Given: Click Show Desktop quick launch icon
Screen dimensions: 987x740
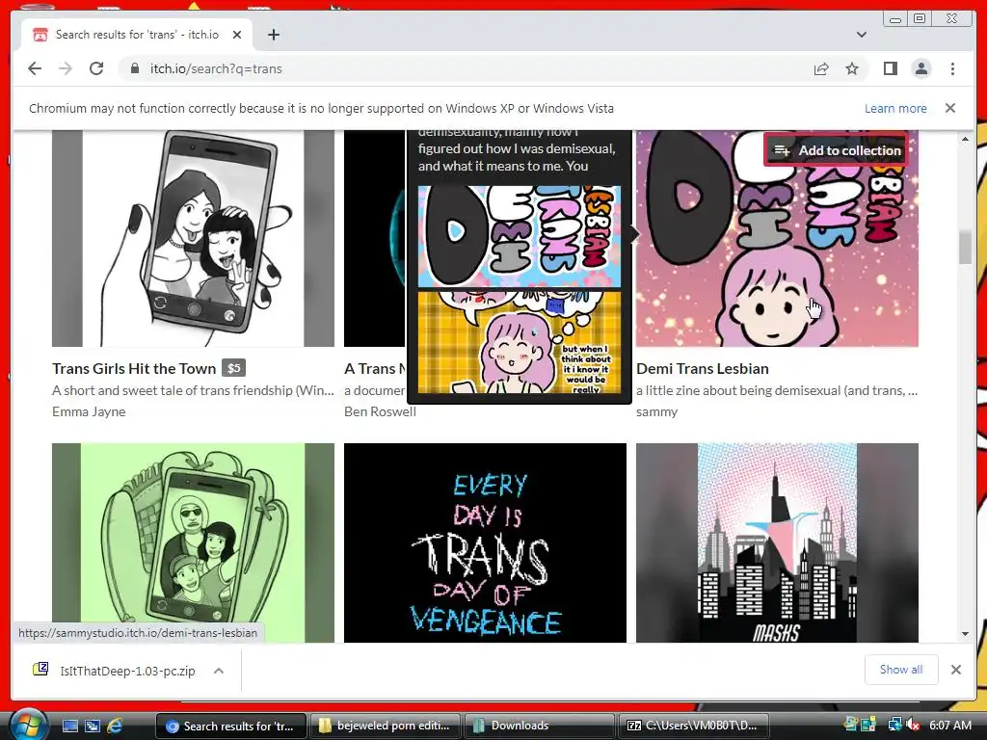Looking at the screenshot, I should tap(69, 726).
